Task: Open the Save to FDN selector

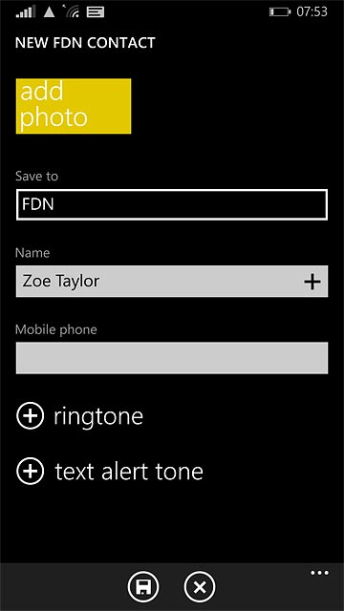Action: pos(172,204)
